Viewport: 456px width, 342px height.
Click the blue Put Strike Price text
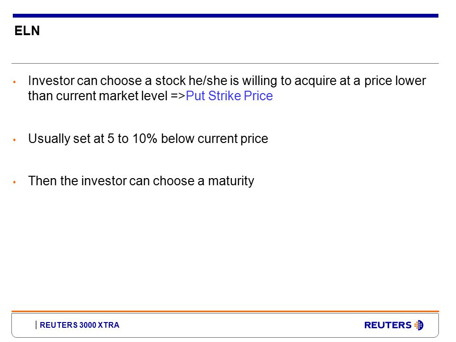pyautogui.click(x=229, y=95)
